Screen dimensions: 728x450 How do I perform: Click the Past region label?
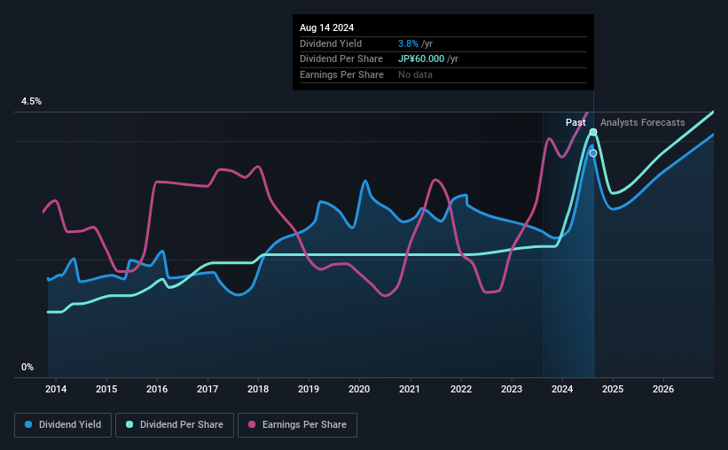[575, 122]
